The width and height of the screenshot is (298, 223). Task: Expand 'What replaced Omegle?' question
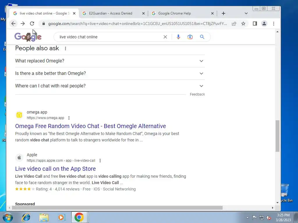click(110, 61)
